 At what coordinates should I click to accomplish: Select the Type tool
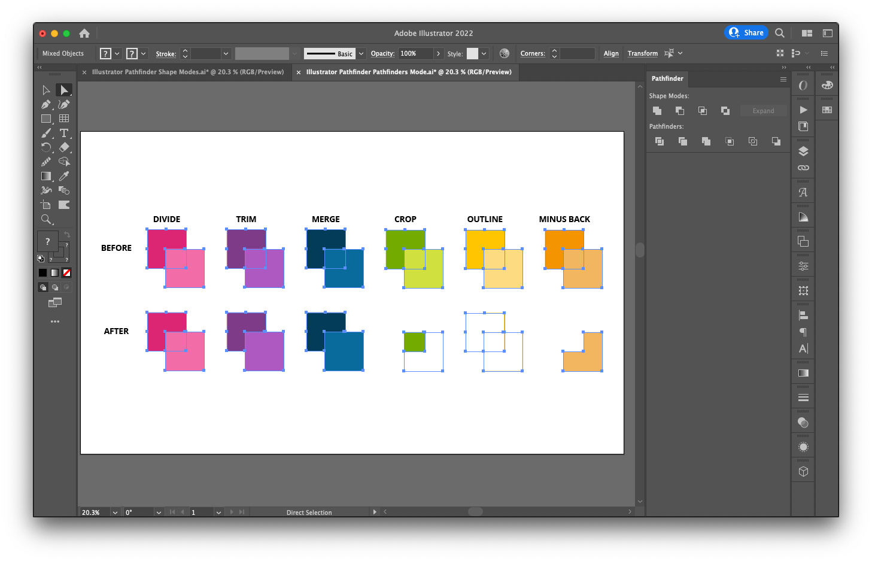(64, 133)
